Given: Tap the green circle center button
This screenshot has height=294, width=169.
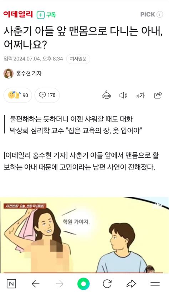Looking at the screenshot, I should (83, 284).
